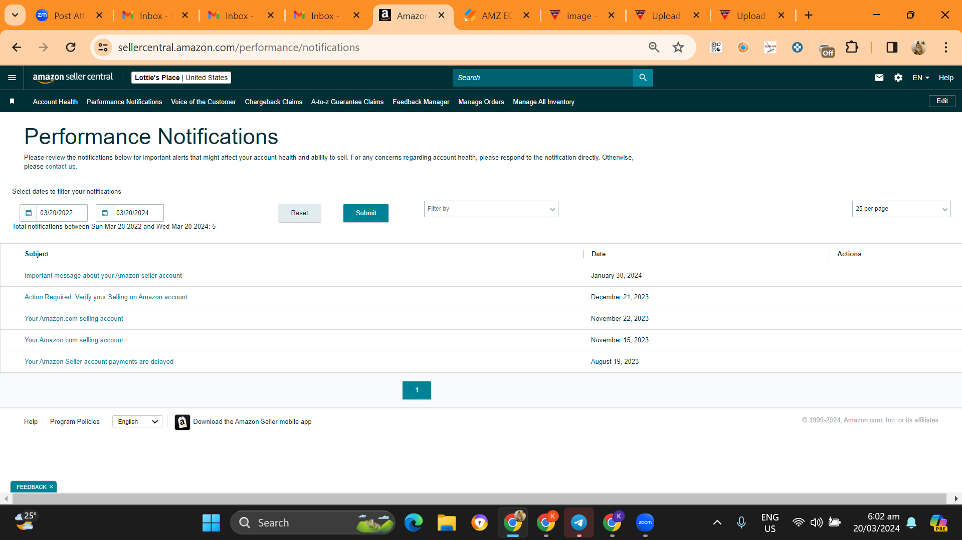Open the November 15, 2023 selling account notification
Viewport: 962px width, 540px height.
pos(74,340)
